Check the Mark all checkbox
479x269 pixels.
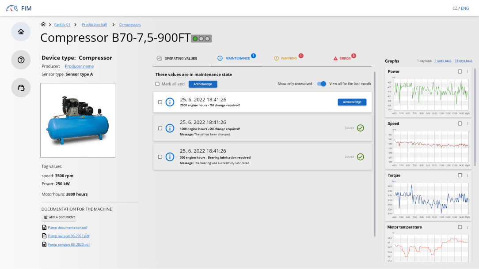point(157,84)
